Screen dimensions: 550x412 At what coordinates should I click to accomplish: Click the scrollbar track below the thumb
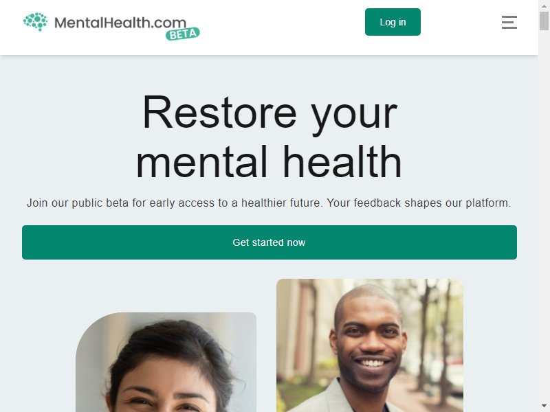(x=544, y=217)
